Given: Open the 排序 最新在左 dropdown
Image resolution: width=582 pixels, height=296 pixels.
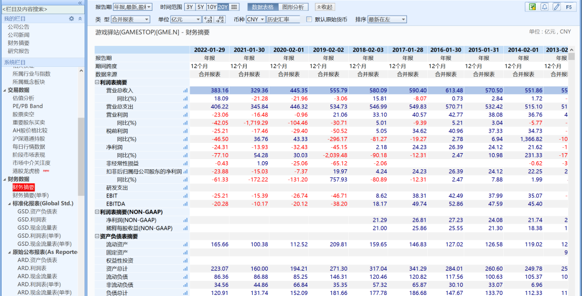Looking at the screenshot, I should pos(387,19).
